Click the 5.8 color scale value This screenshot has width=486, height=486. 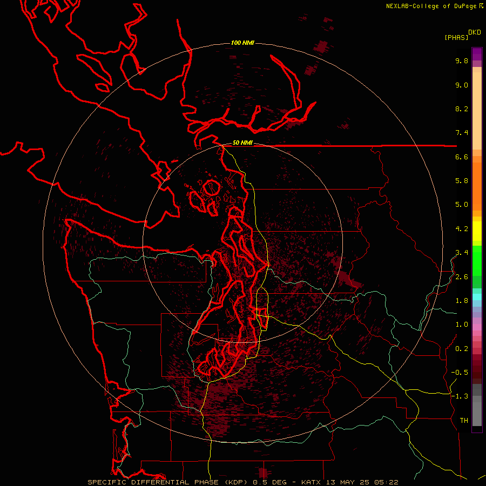462,181
